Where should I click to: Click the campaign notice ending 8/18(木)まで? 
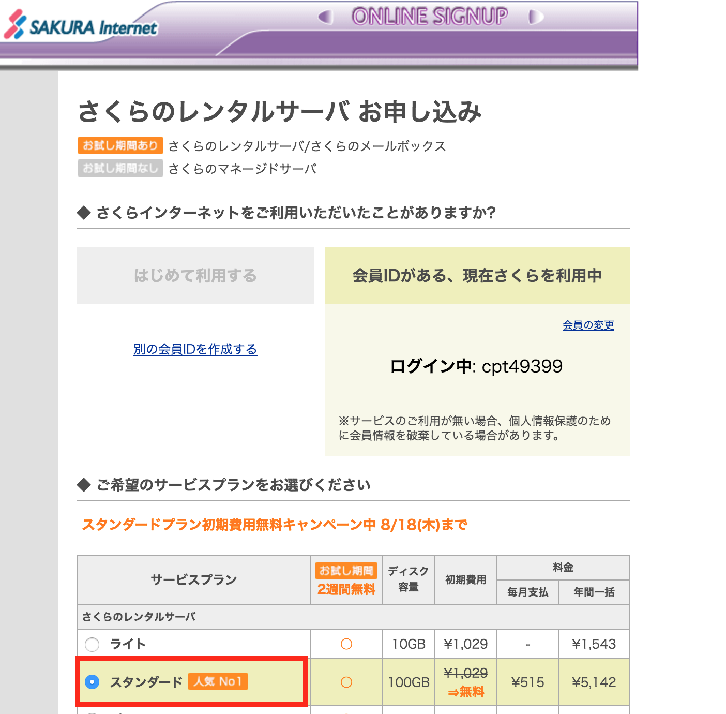[x=275, y=525]
